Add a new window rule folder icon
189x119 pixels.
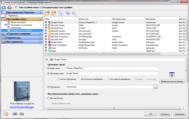click(x=47, y=13)
